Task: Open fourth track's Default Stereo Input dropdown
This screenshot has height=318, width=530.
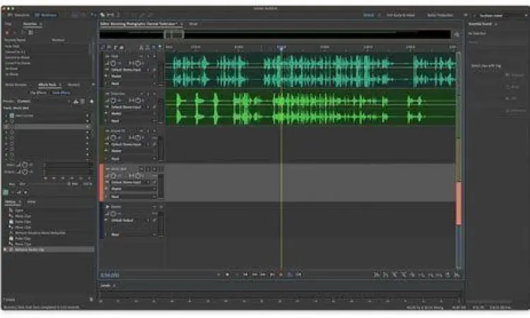Action: [x=131, y=182]
